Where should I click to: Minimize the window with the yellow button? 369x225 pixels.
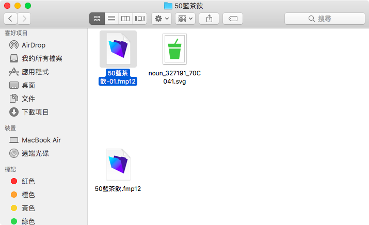click(x=18, y=6)
